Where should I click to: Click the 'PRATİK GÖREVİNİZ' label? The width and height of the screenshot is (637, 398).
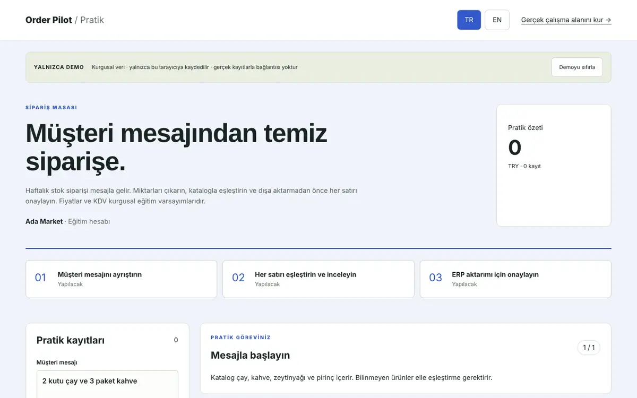241,338
